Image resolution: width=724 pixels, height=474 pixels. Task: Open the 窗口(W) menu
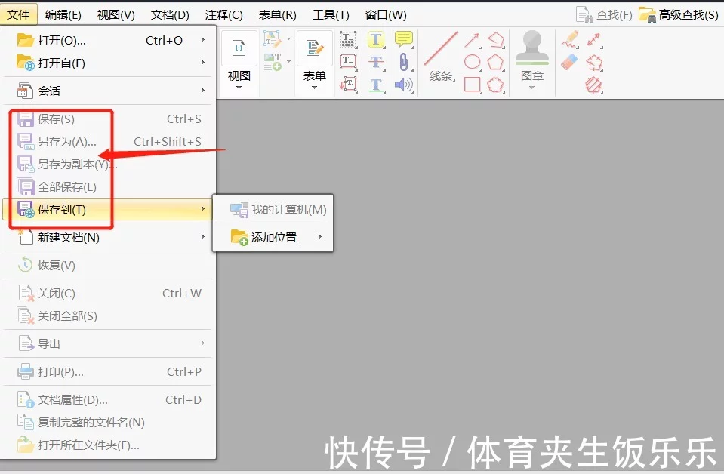[x=386, y=15]
